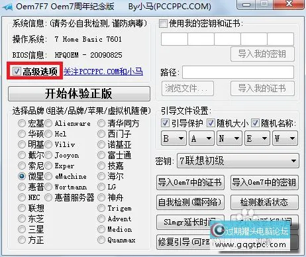Select the Advent radio button

pyautogui.click(x=101, y=219)
